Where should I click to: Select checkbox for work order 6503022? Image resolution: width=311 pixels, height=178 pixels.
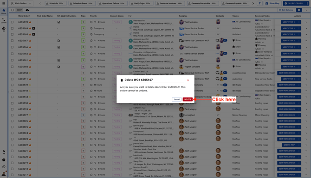coord(12,145)
